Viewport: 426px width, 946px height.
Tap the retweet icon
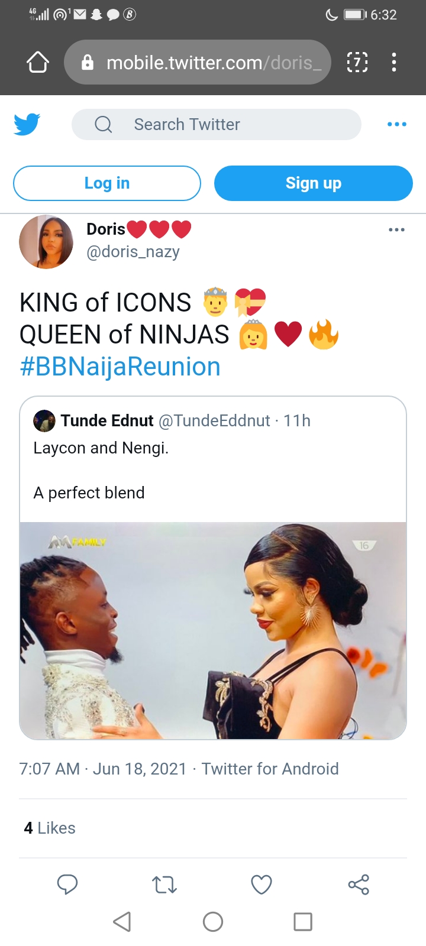[x=164, y=885]
